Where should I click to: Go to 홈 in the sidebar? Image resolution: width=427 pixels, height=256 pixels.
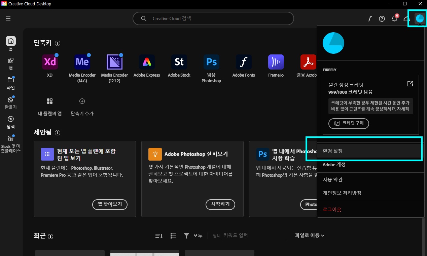click(x=10, y=43)
